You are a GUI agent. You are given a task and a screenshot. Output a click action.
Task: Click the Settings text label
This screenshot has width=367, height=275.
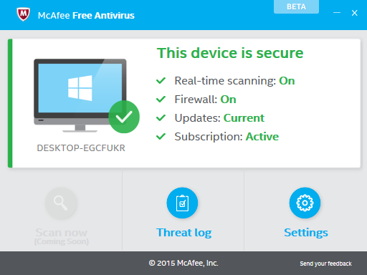pos(306,233)
